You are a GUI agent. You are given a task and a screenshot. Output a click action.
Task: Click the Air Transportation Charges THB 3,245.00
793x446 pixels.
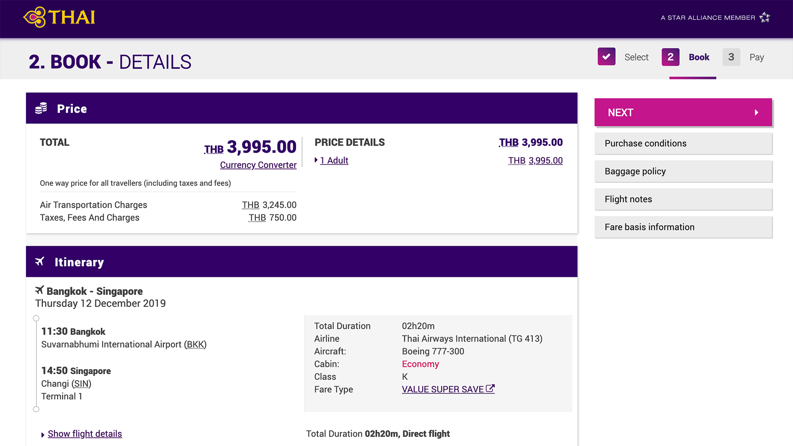pyautogui.click(x=269, y=205)
